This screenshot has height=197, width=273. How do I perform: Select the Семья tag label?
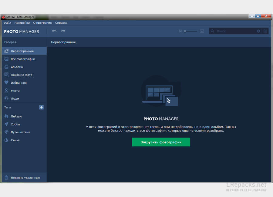coord(15,140)
